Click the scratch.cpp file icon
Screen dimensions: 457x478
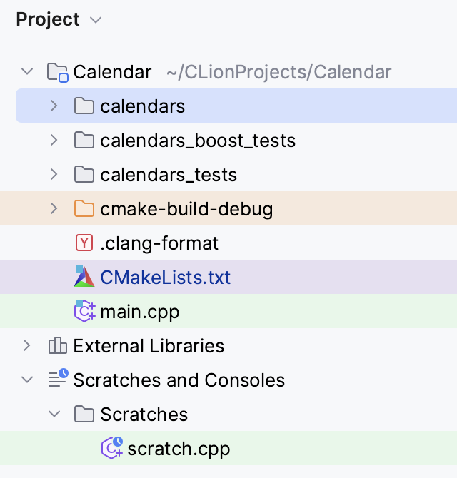point(112,447)
